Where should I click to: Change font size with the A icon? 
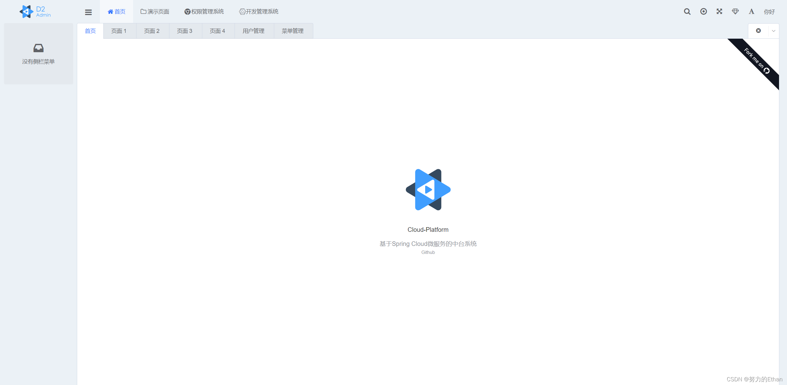(751, 12)
